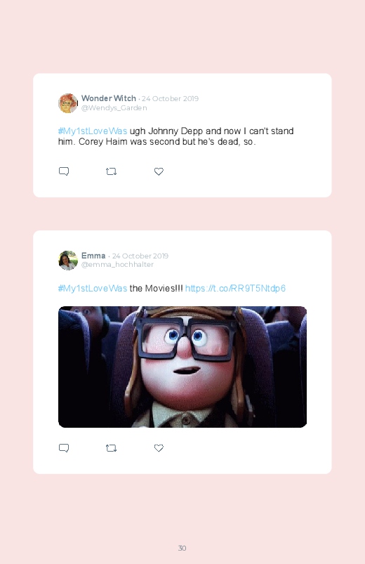Click reply icon on Wonder Witch tweet
Viewport: 365px width, 564px height.
coord(64,171)
